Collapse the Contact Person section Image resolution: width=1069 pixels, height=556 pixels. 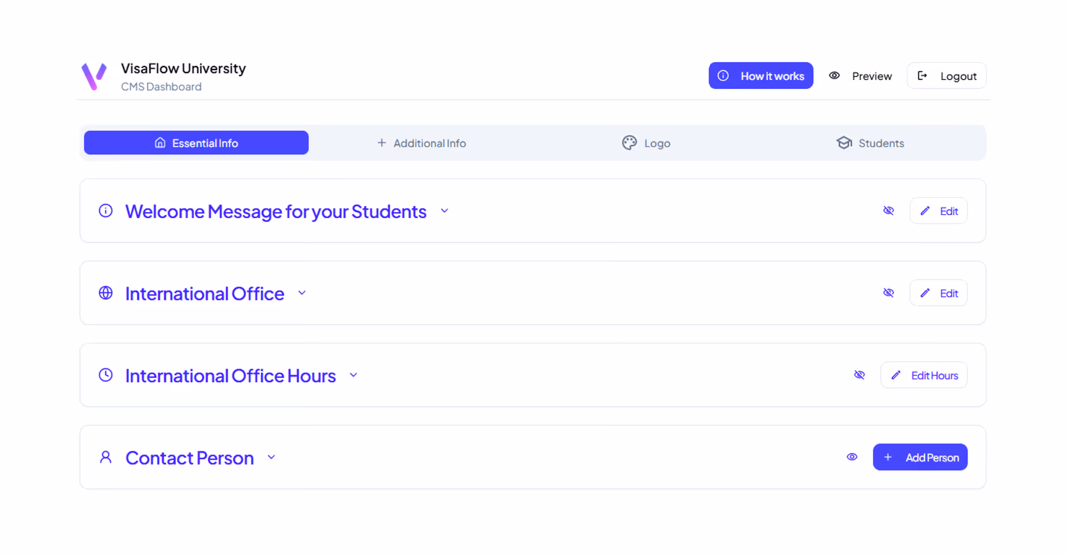click(272, 457)
